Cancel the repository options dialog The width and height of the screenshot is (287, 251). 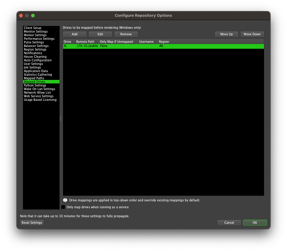[x=229, y=223]
